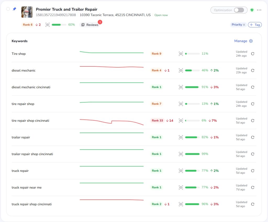Select tire repair shop cincinnati keyword
The height and width of the screenshot is (222, 268).
30,120
